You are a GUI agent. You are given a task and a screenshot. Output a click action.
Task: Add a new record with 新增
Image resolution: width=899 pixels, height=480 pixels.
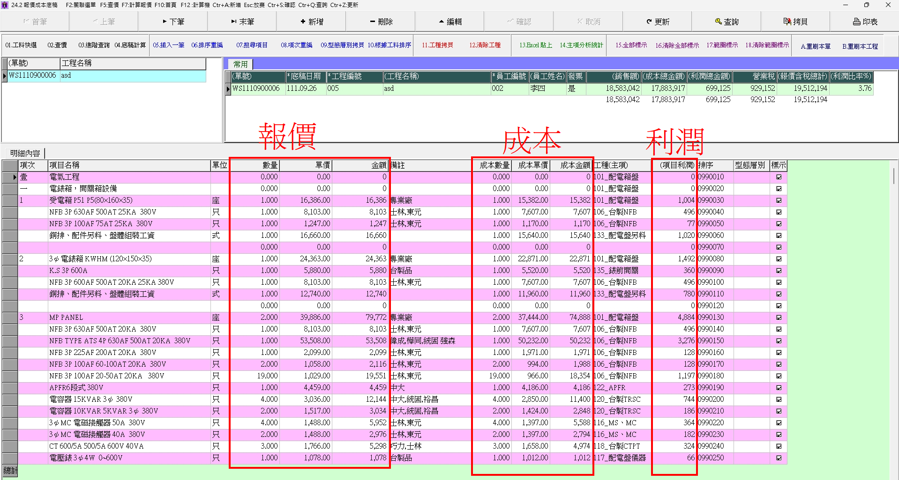pos(312,22)
